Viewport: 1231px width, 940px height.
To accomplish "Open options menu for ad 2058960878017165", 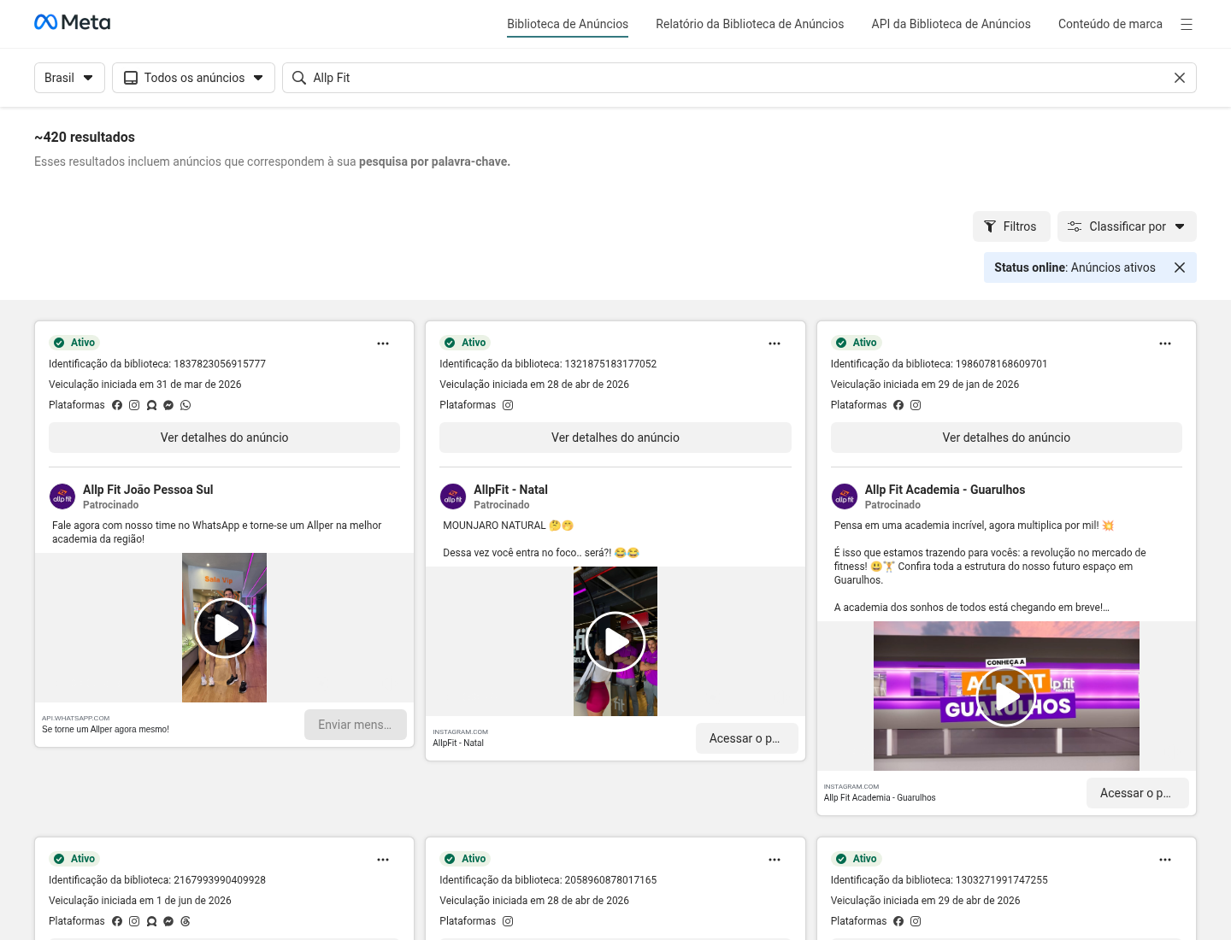I will tap(775, 860).
